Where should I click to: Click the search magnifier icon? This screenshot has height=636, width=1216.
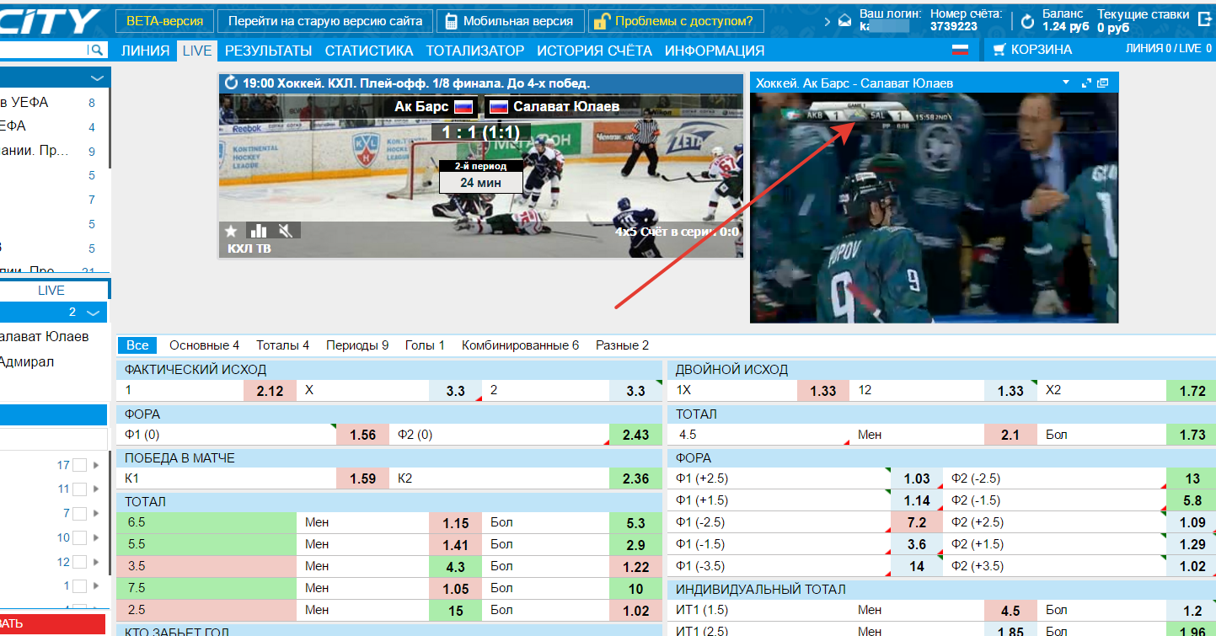coord(98,51)
